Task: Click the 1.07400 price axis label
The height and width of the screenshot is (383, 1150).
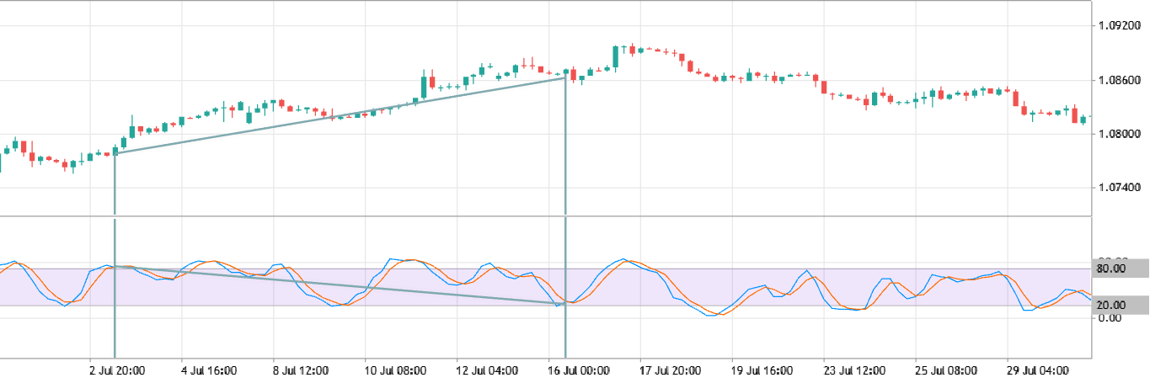Action: click(1119, 187)
